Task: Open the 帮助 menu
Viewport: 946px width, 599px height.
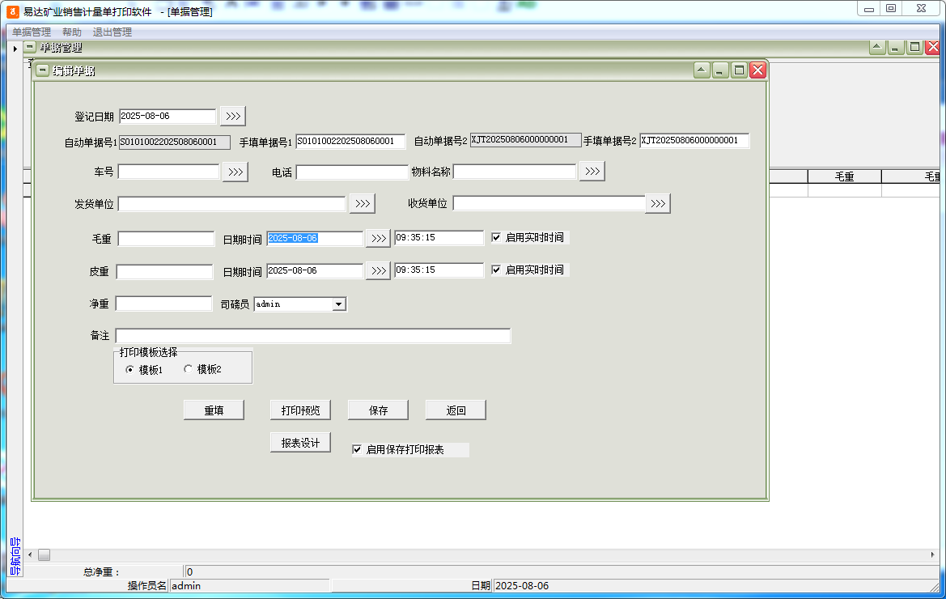Action: pos(72,32)
